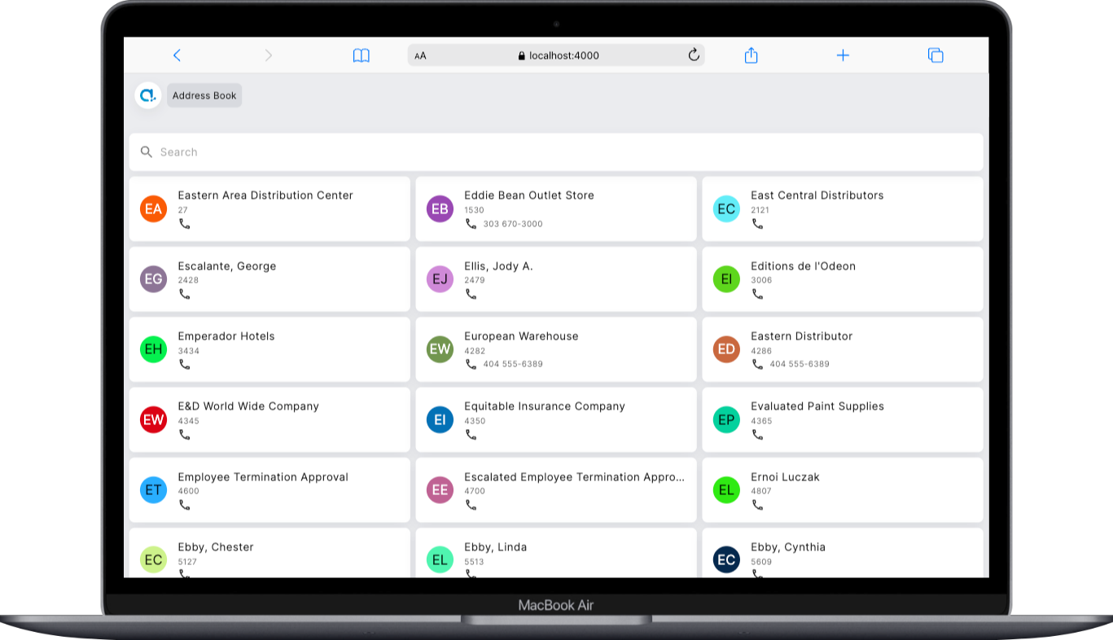This screenshot has height=640, width=1113.
Task: Select the European Warehouse contact card
Action: pyautogui.click(x=555, y=349)
